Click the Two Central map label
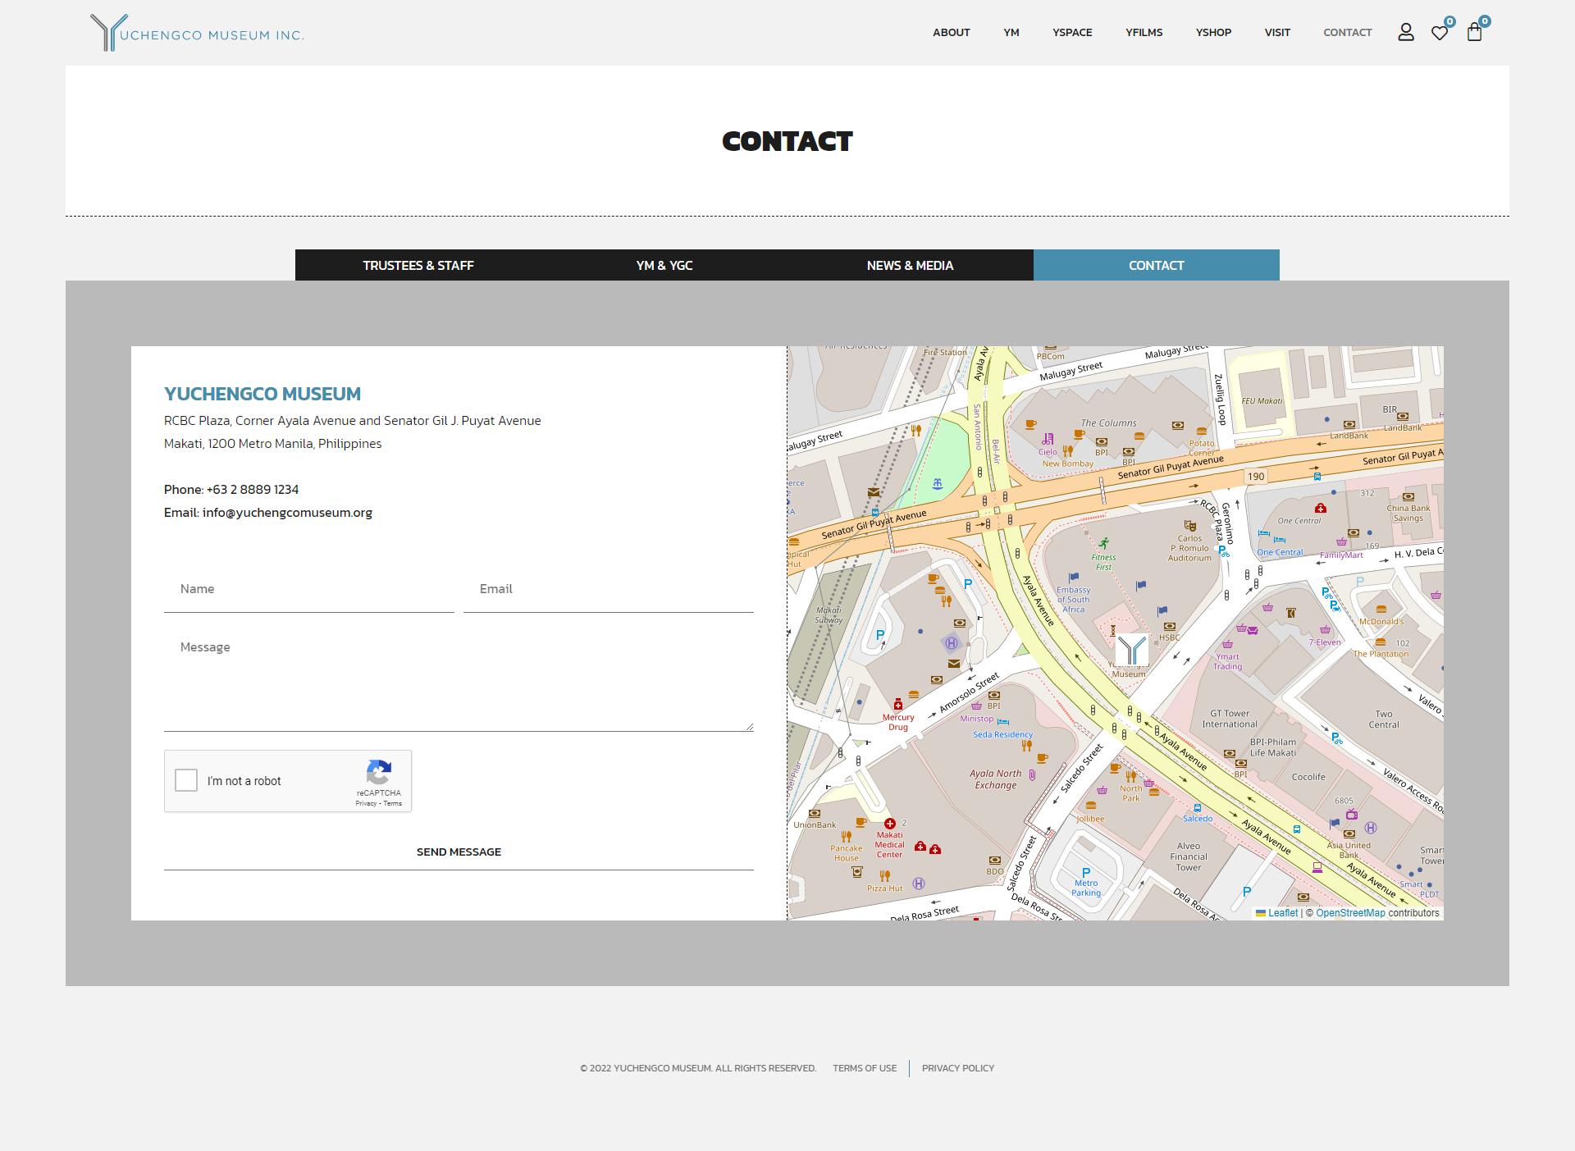The width and height of the screenshot is (1575, 1151). tap(1384, 719)
